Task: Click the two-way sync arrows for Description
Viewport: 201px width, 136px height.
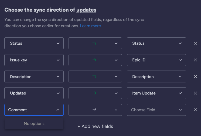Action: [94, 76]
